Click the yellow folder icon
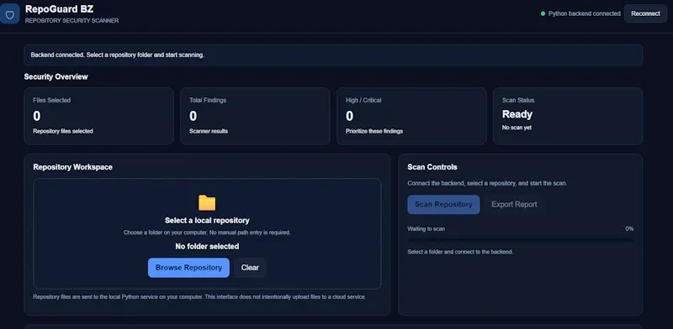 coord(207,202)
